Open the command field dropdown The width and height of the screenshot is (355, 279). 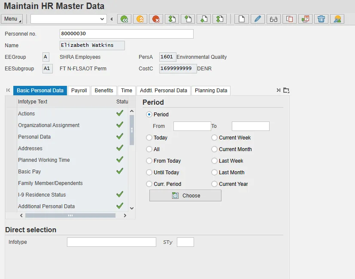point(102,19)
